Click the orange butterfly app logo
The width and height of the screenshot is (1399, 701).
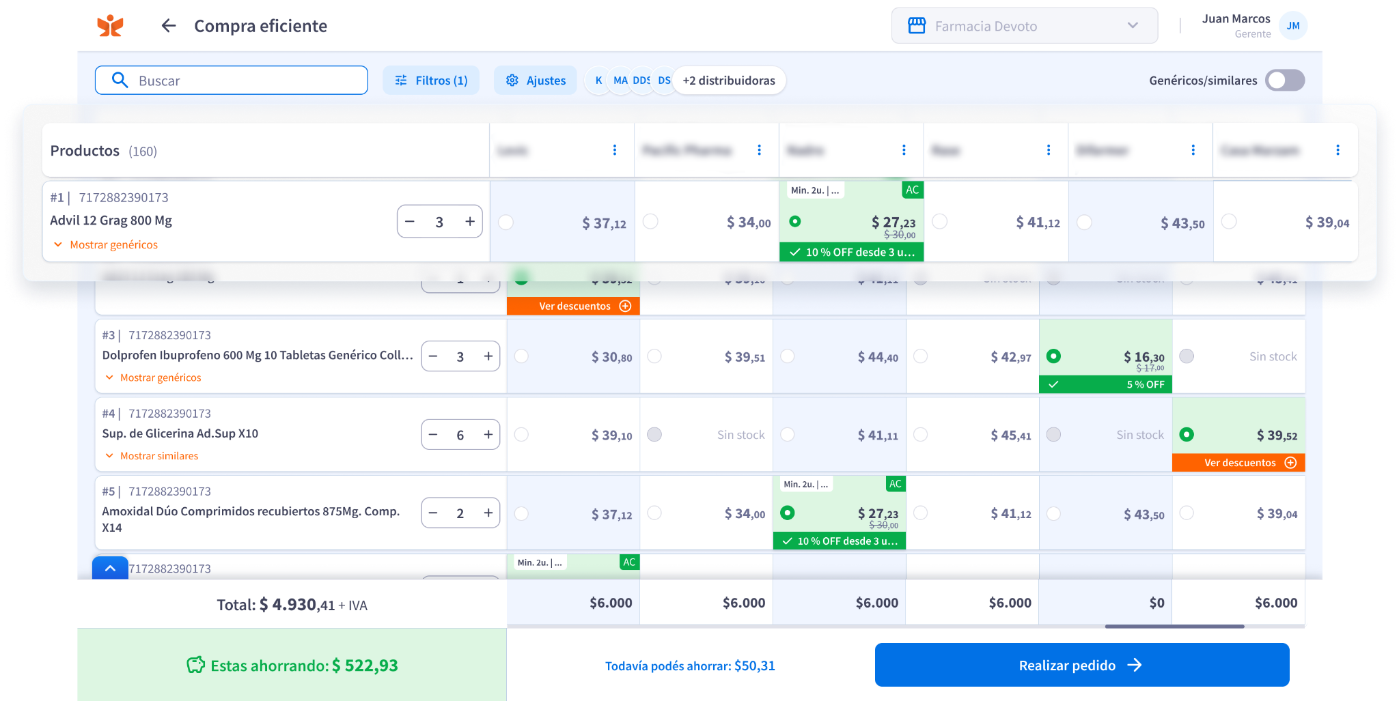[x=110, y=26]
